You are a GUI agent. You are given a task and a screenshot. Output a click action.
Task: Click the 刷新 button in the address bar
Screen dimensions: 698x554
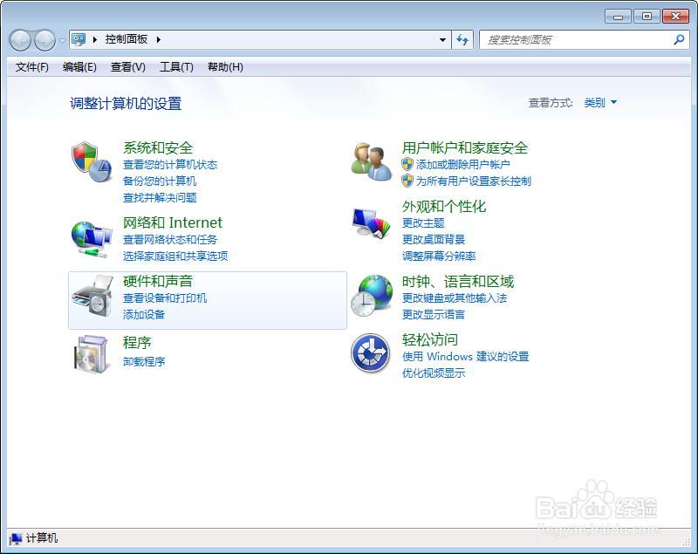463,40
